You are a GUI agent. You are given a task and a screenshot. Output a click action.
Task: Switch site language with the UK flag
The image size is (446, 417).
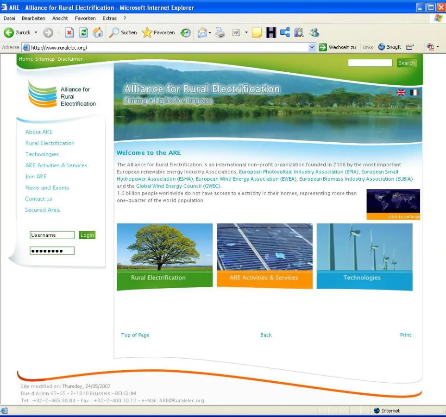coord(401,92)
